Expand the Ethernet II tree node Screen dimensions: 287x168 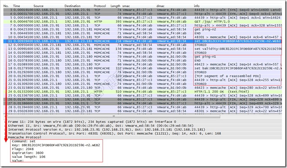(5, 126)
